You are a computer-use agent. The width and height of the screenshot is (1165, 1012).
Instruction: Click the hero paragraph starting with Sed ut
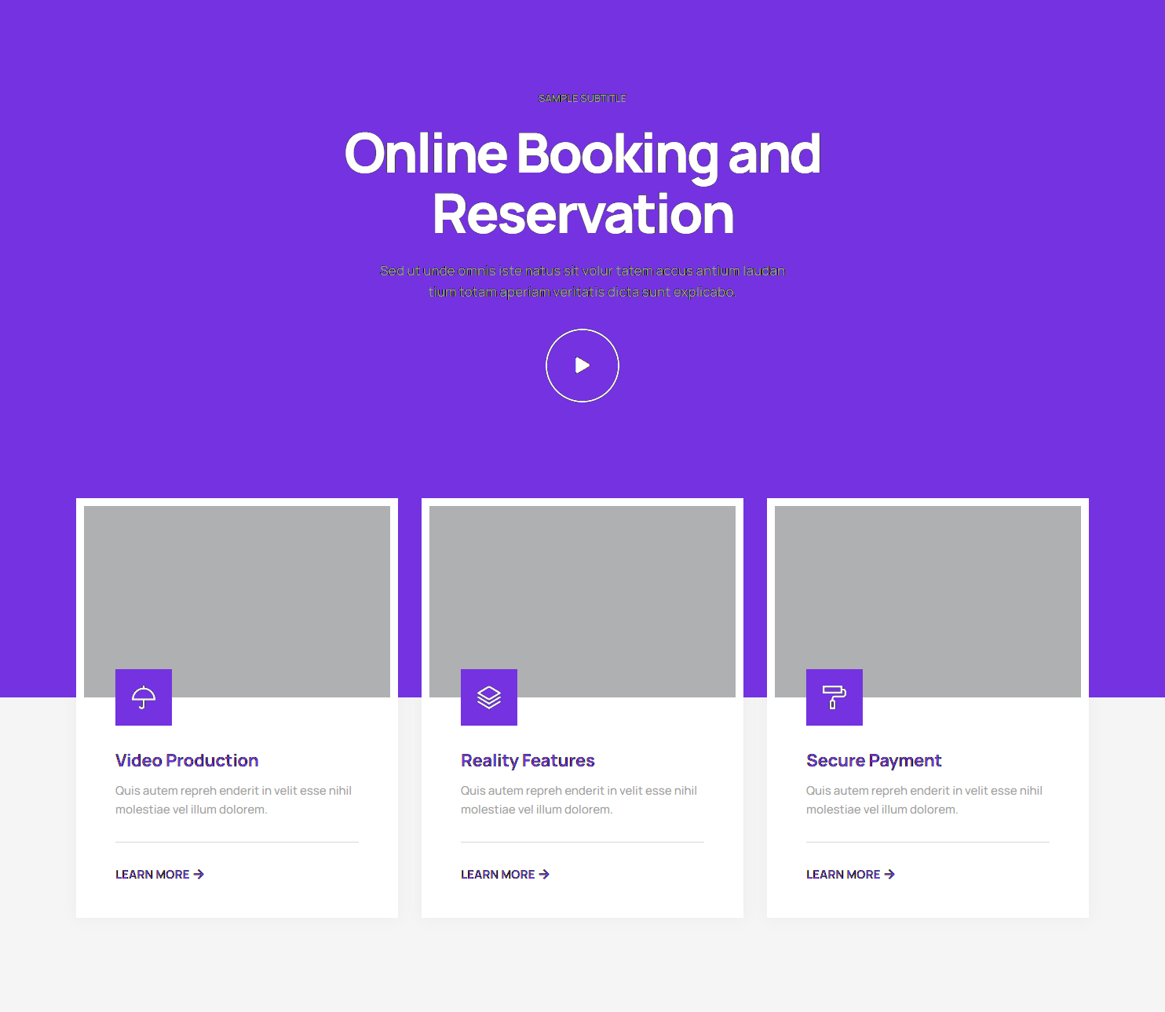click(582, 281)
